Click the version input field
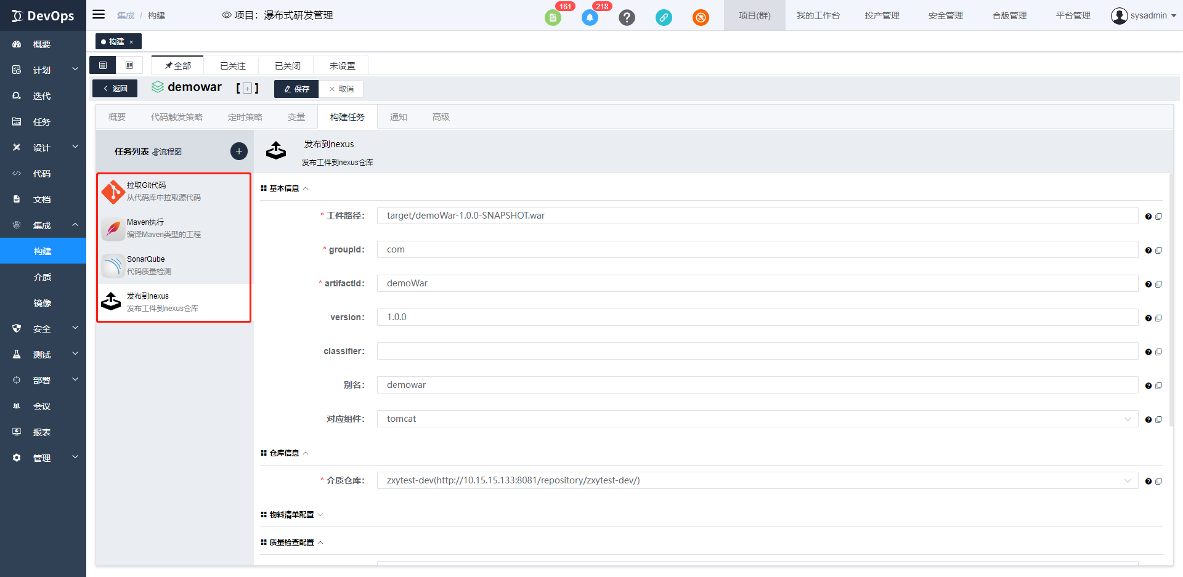The height and width of the screenshot is (577, 1183). [x=757, y=317]
